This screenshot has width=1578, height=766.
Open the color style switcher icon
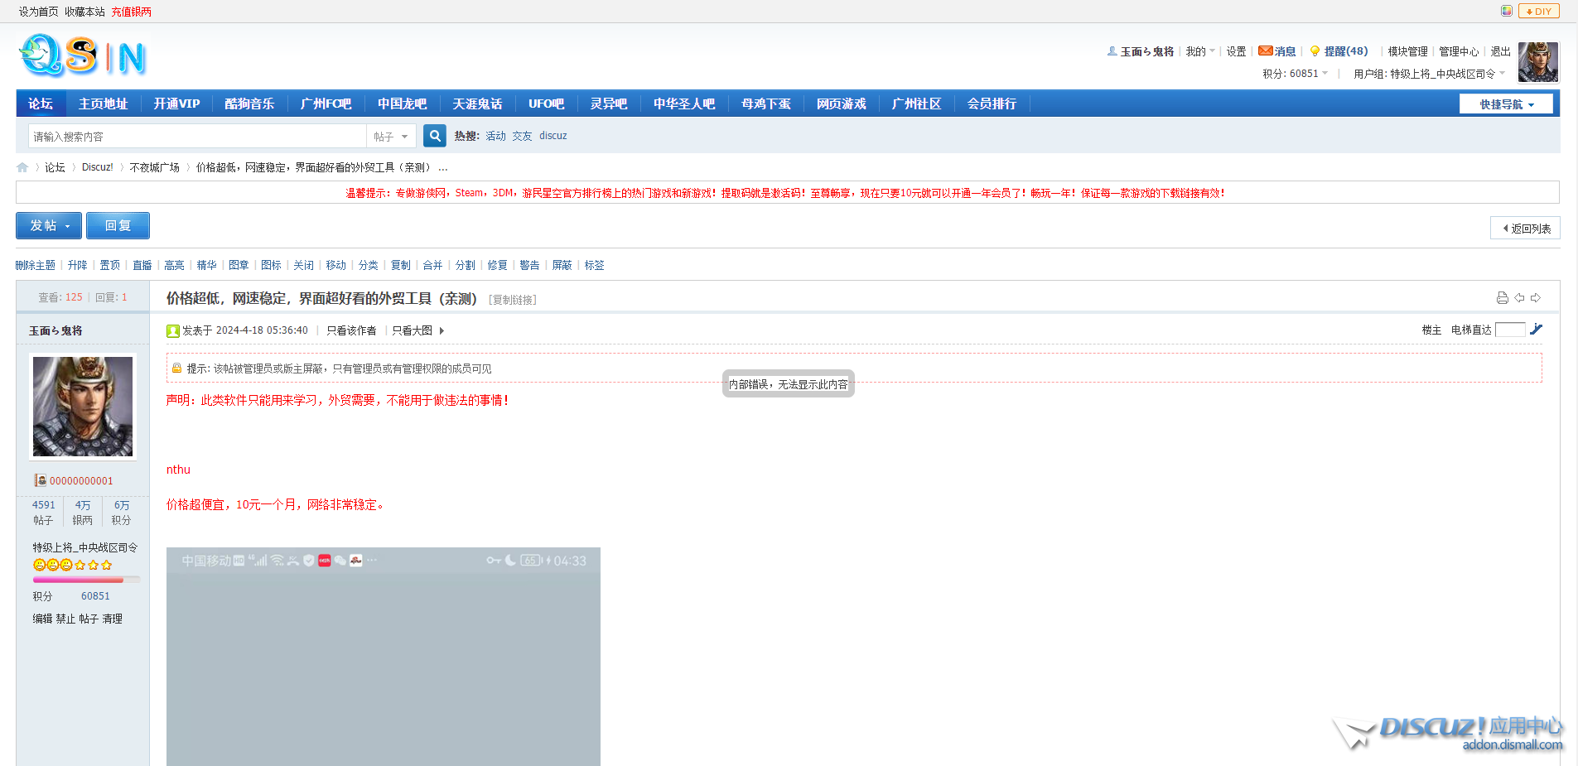(x=1506, y=11)
